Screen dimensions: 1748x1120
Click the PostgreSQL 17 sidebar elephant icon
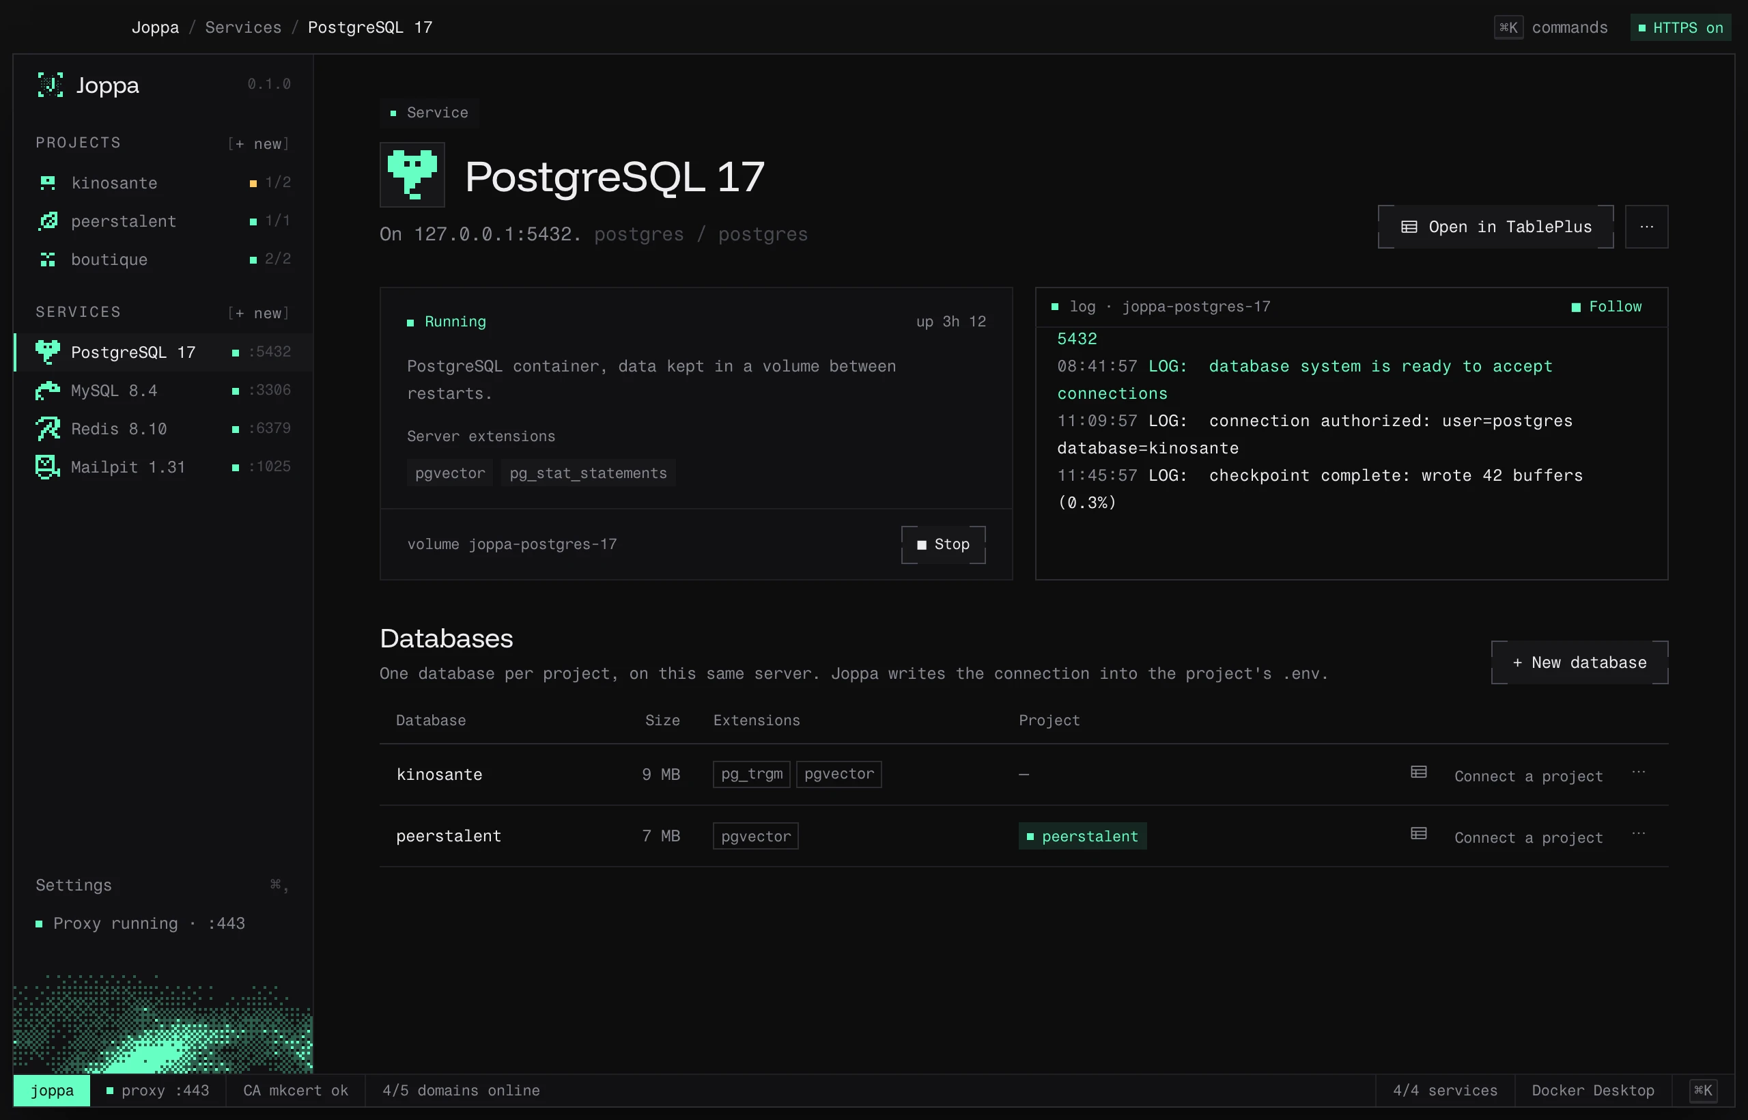point(48,352)
